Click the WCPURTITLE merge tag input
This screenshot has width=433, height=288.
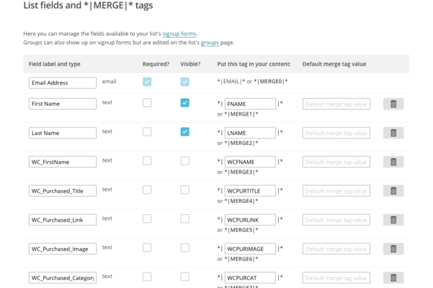tap(250, 191)
